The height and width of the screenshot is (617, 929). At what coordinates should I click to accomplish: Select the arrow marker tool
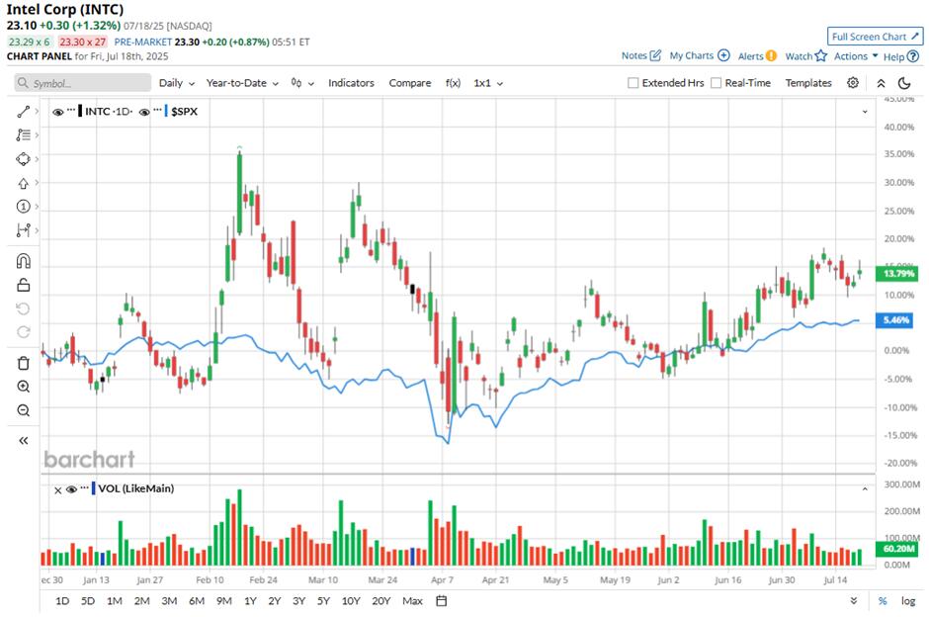(x=23, y=183)
